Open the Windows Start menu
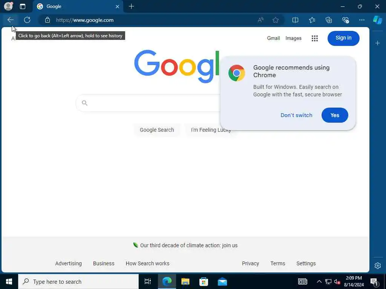The image size is (386, 289). pos(9,281)
